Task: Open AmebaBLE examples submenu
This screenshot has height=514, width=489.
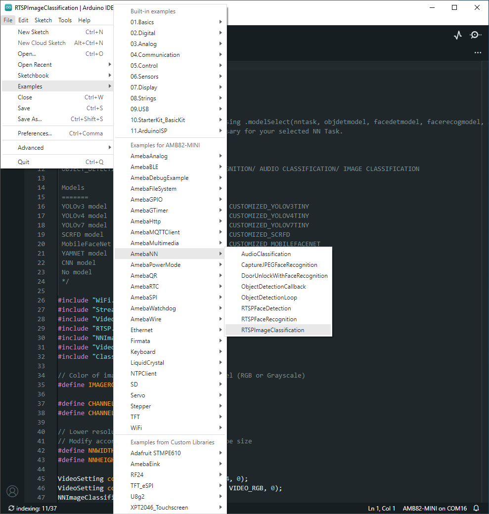Action: pos(170,167)
